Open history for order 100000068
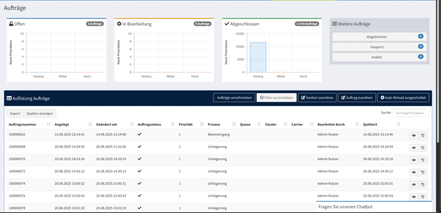The width and height of the screenshot is (441, 213). tap(422, 148)
